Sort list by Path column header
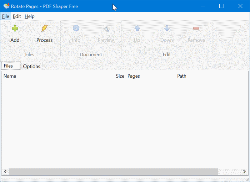The image size is (250, 182). tap(181, 76)
